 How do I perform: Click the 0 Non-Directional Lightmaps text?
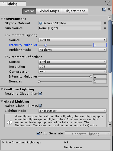21,142
